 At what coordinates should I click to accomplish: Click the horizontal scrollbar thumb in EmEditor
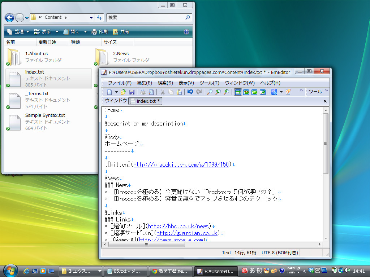coord(147,244)
